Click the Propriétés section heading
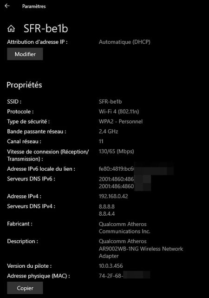209x298 pixels. coord(24,85)
